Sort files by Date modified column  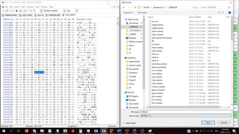pyautogui.click(x=195, y=17)
